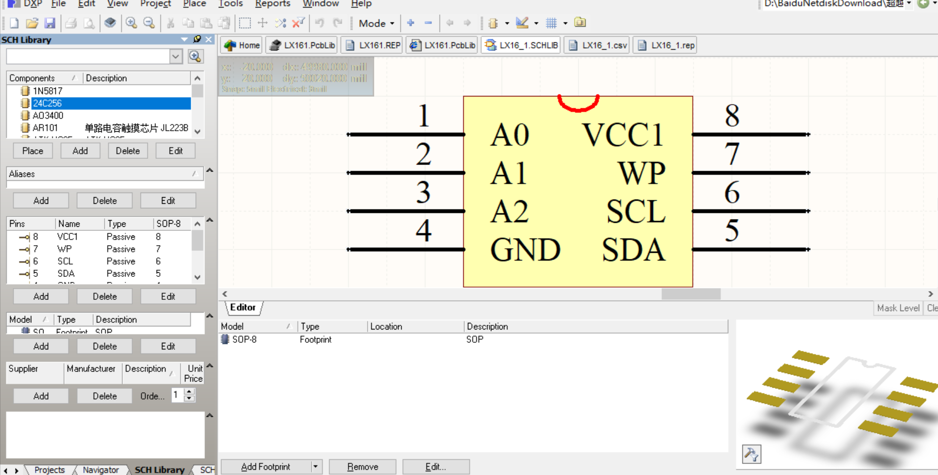Viewport: 938px width, 475px height.
Task: Click the Edit... model button
Action: [x=436, y=467]
